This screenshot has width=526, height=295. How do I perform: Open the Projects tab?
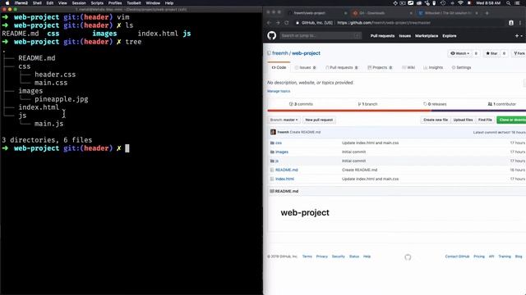click(380, 67)
